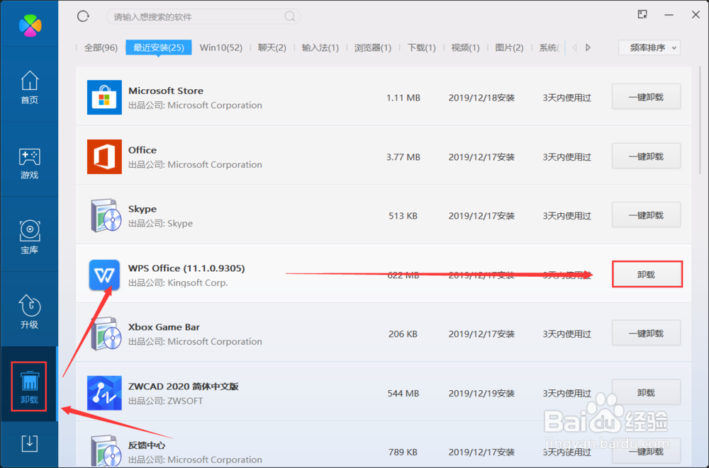This screenshot has height=468, width=709.
Task: Click the colorful app logo icon
Action: [30, 25]
